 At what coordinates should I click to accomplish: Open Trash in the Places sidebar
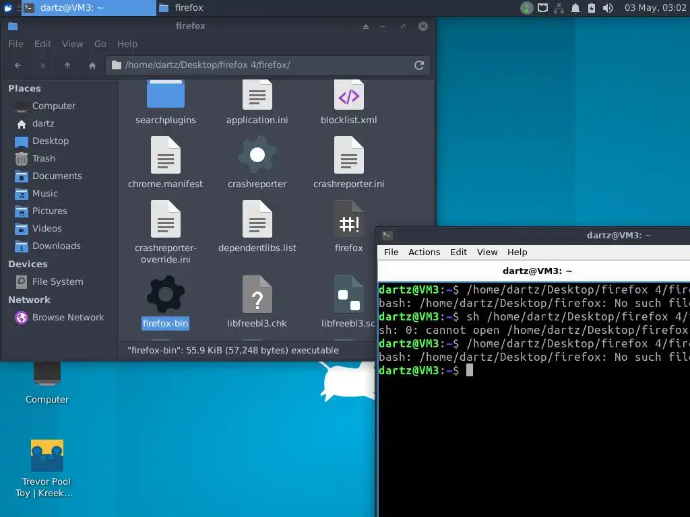click(x=44, y=159)
